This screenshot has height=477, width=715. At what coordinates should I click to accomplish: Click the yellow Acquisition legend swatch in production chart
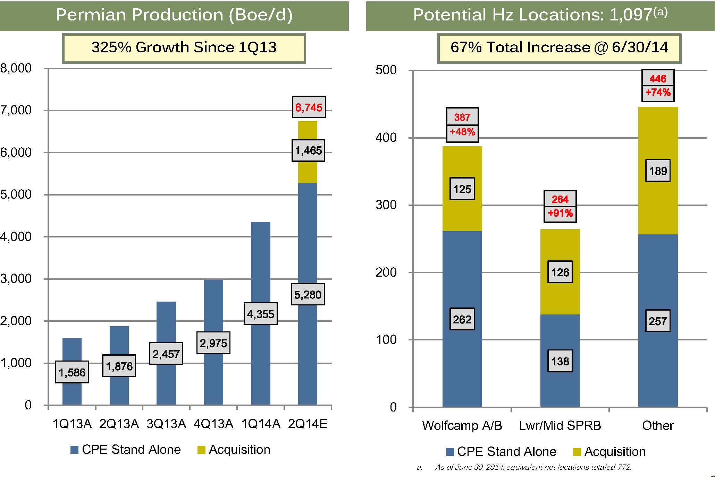point(201,450)
